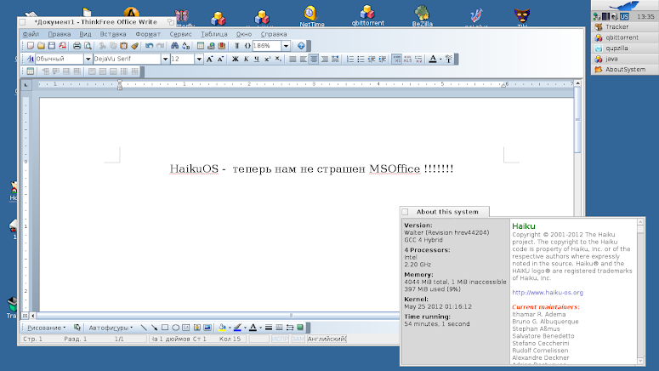Print the document with the printer icon
Screen dimensions: 659x371
click(77, 46)
